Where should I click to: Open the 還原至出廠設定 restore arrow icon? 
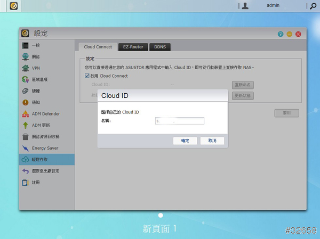pos(25,171)
